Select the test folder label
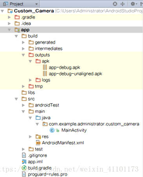 pyautogui.click(x=39, y=149)
